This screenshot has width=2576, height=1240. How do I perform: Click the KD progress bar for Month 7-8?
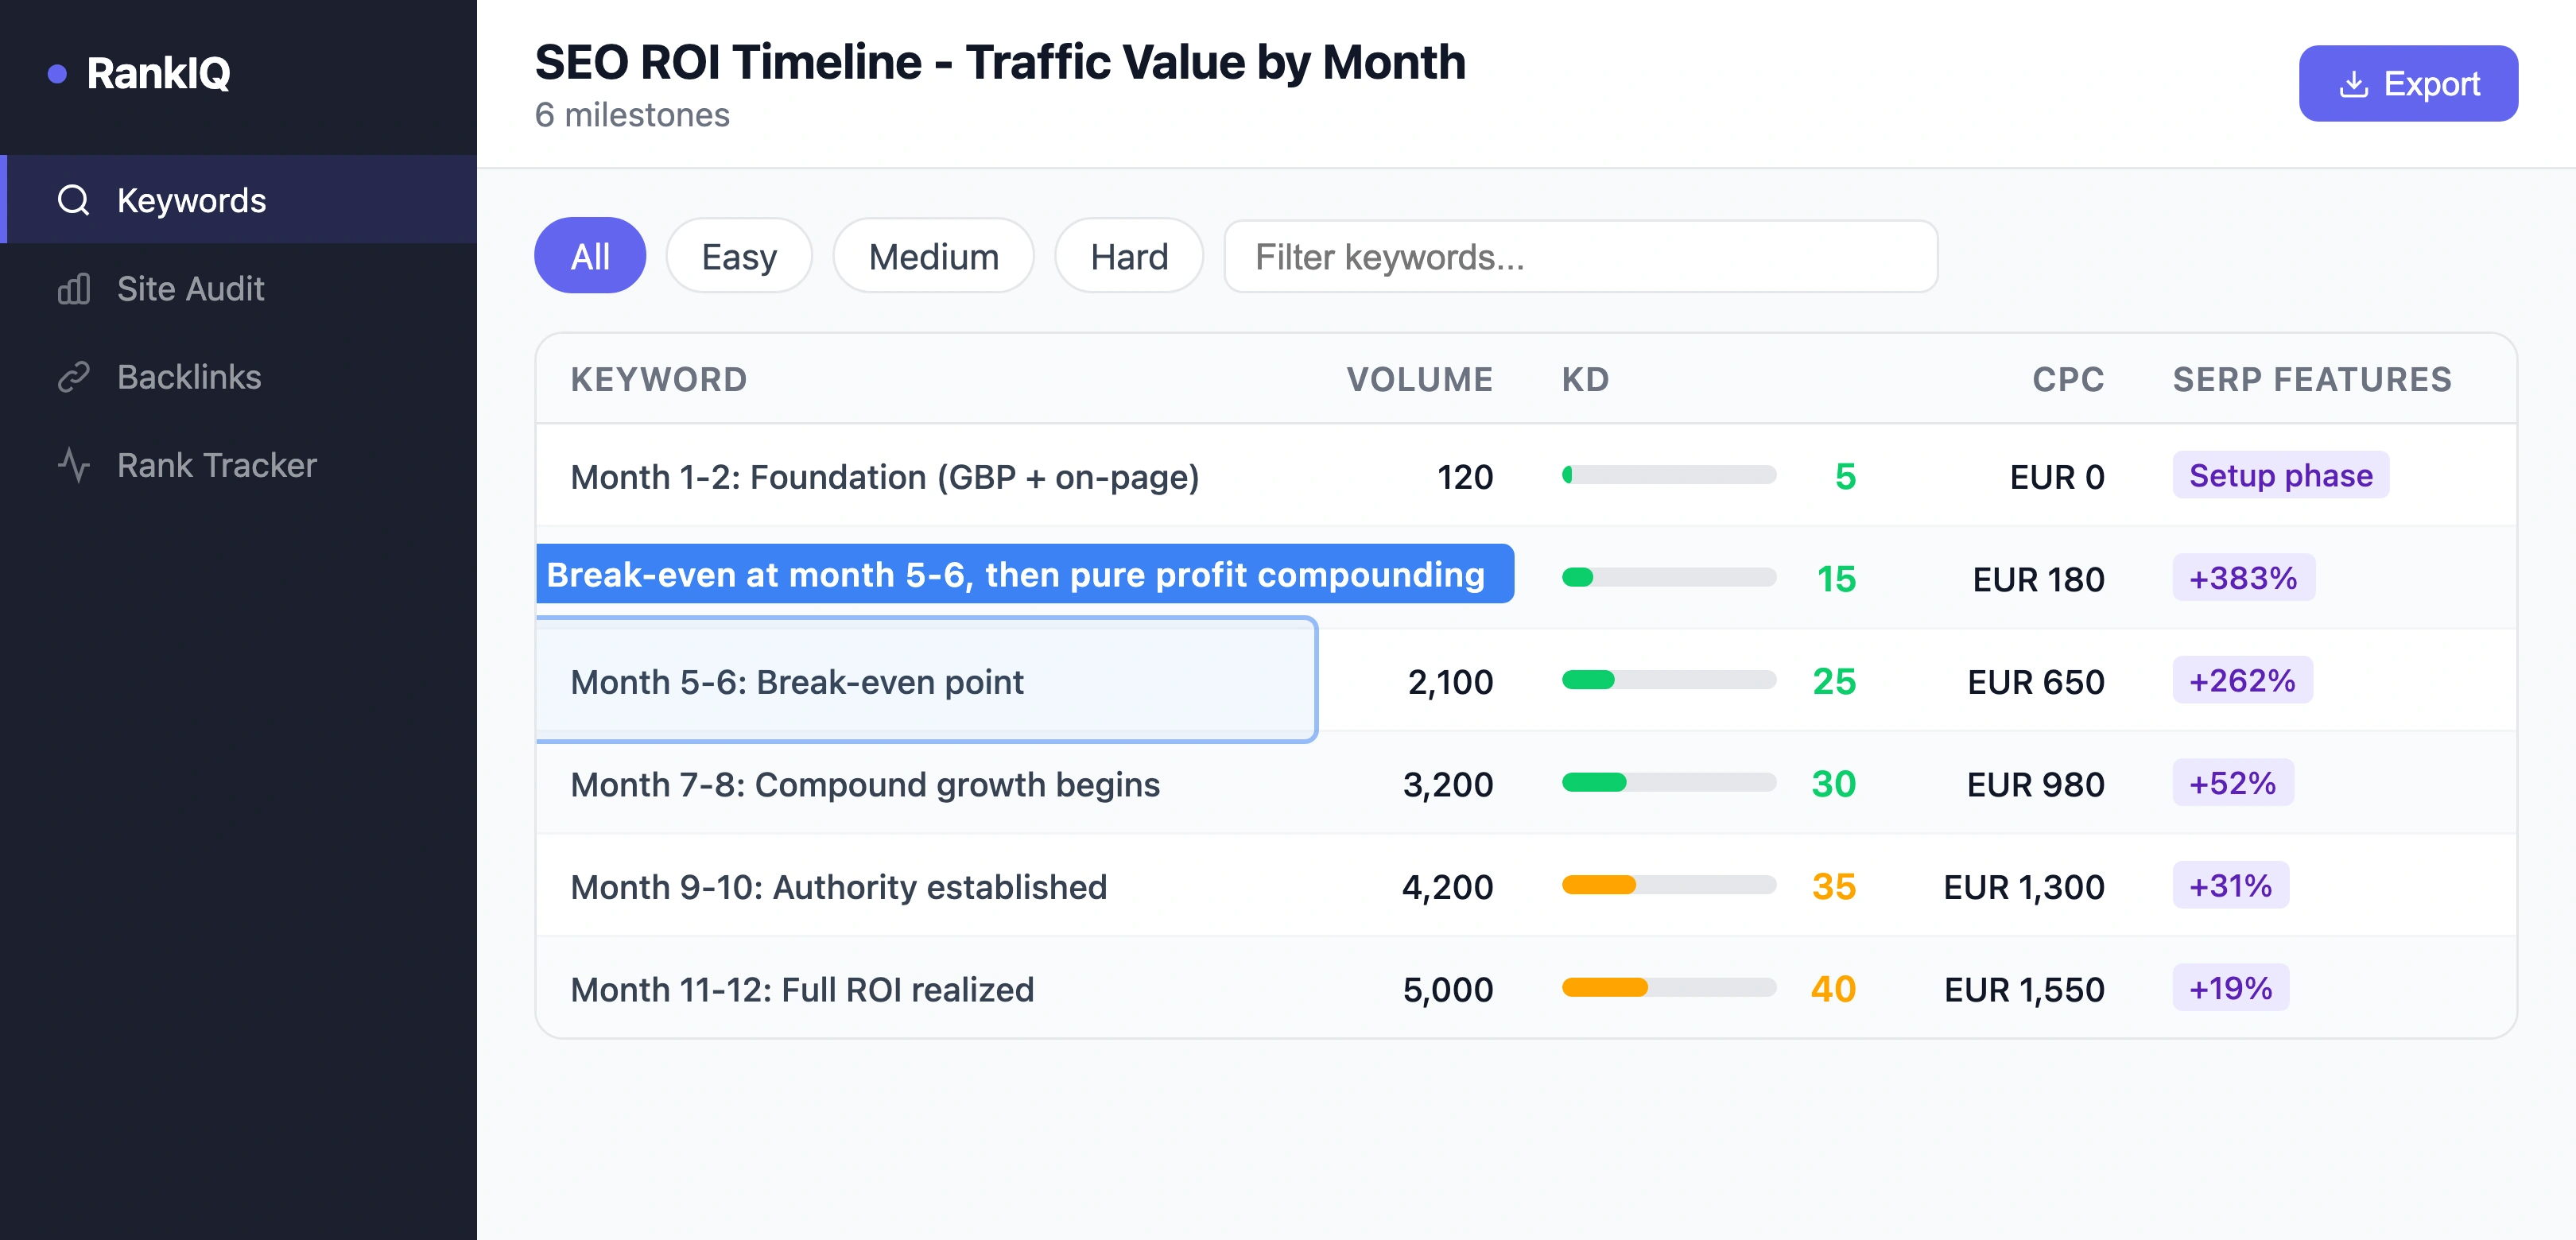pos(1670,783)
